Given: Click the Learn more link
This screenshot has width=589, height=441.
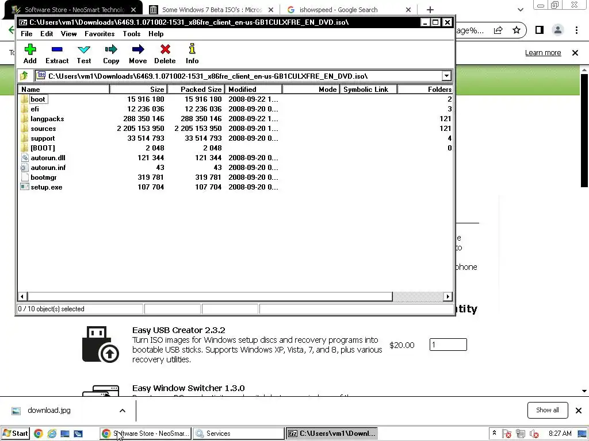Looking at the screenshot, I should tap(543, 53).
